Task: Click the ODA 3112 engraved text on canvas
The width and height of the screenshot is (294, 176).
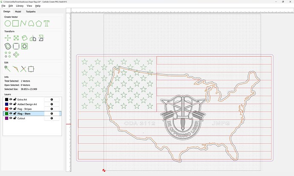Action: [140, 123]
